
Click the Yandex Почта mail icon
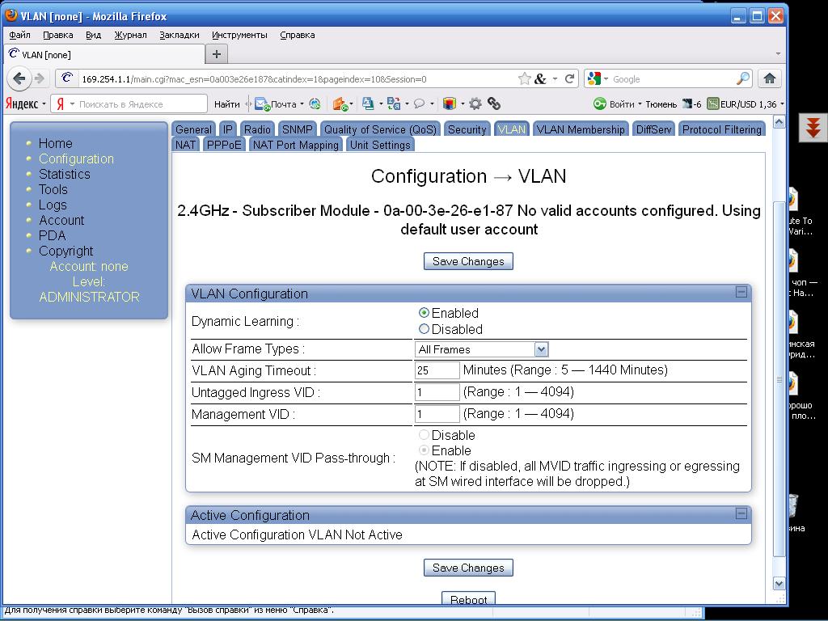(x=263, y=103)
